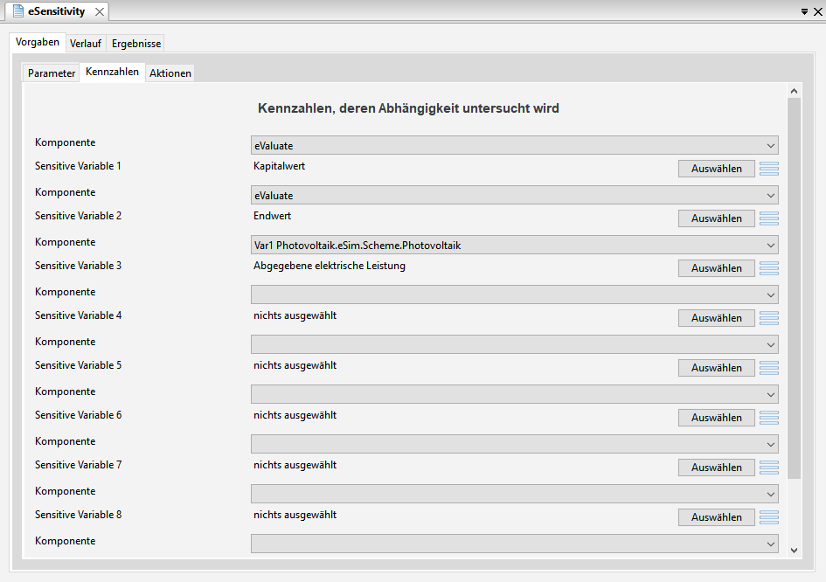Open the Var1 Photovoltaik component dropdown
The image size is (826, 582).
tap(514, 245)
